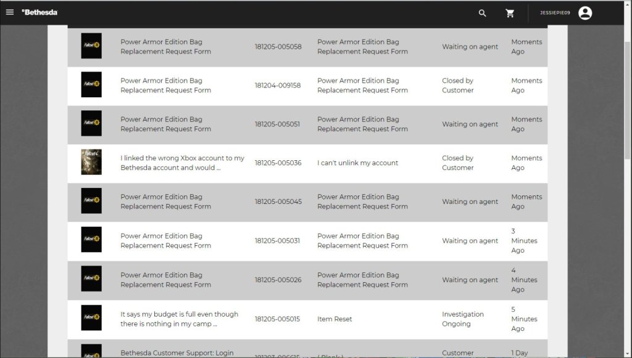Screen dimensions: 632x358
Task: Click 'Closed by Customer' status for 181204-009158
Action: 458,85
